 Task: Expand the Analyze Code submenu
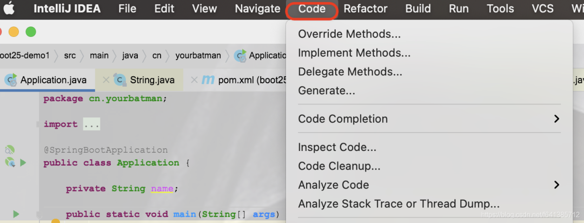556,185
